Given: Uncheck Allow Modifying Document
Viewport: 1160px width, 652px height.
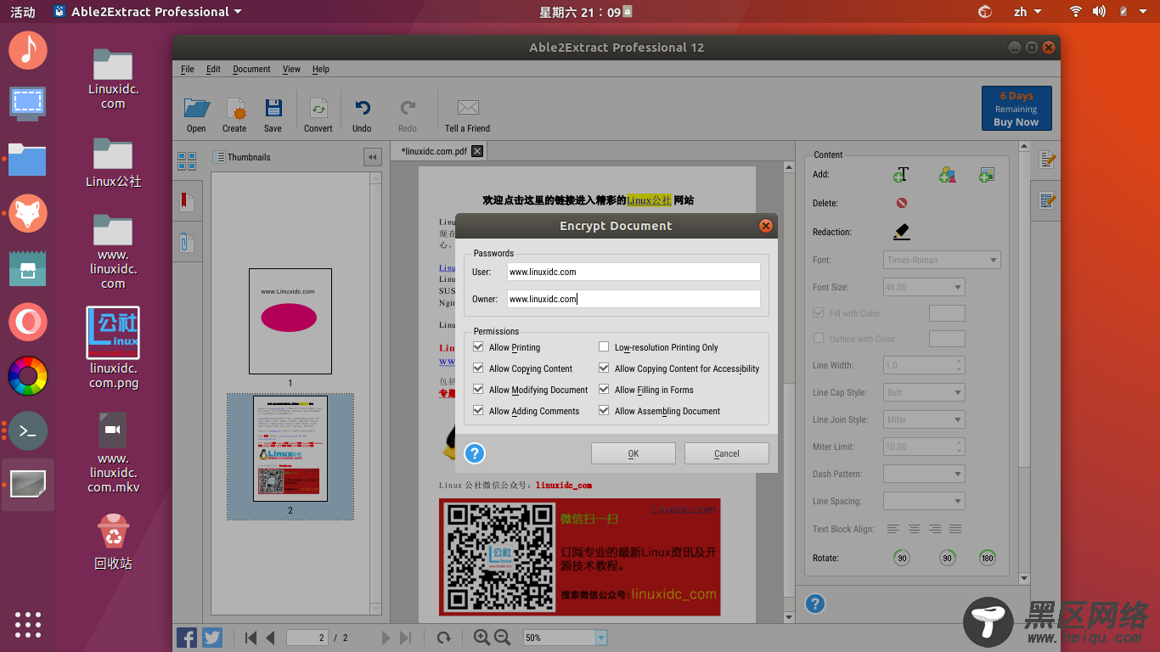Looking at the screenshot, I should [x=478, y=389].
